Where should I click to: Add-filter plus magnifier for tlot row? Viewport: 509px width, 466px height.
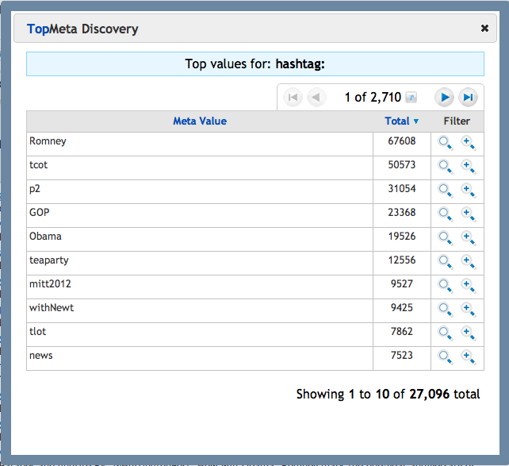coord(469,333)
